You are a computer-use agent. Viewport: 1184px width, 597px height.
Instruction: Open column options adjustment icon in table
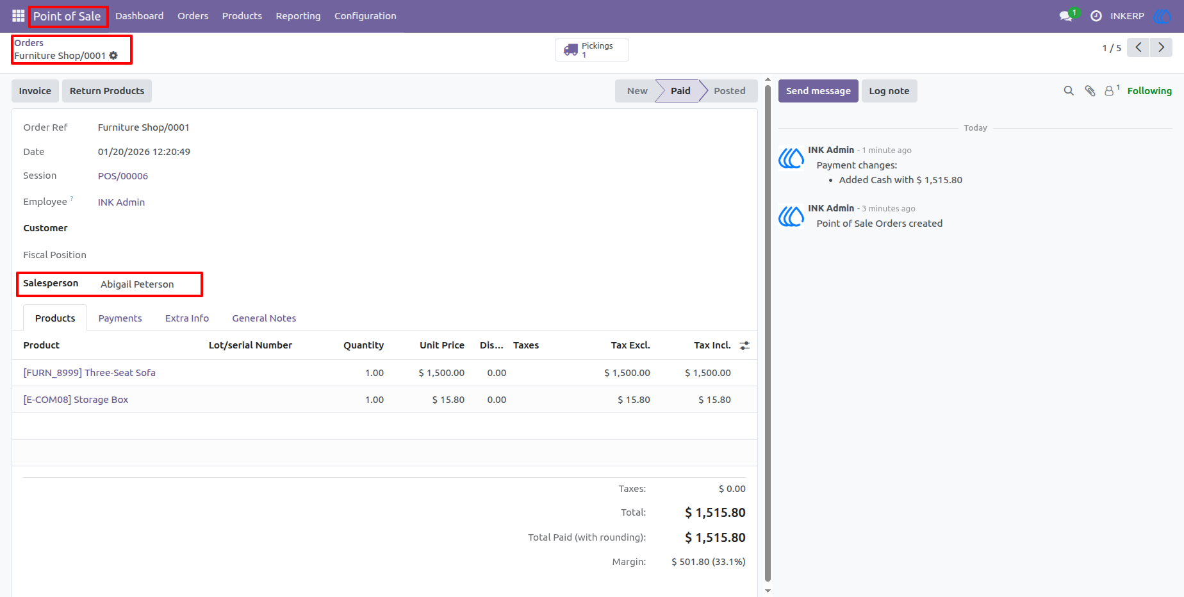point(744,345)
